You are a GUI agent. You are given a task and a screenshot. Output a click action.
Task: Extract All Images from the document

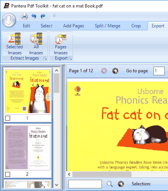[x=36, y=43]
